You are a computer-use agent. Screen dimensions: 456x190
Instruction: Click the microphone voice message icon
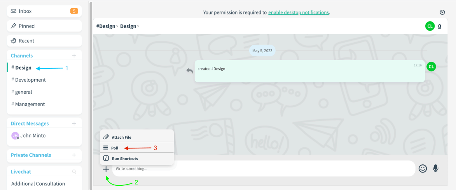(435, 169)
